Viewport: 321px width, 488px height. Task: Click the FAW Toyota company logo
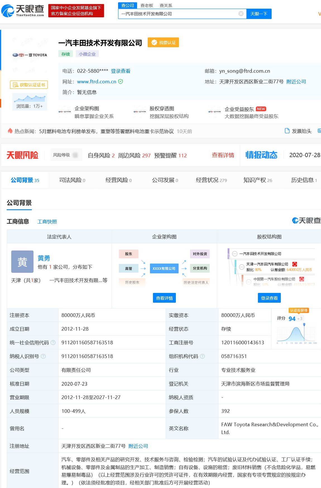(x=30, y=55)
